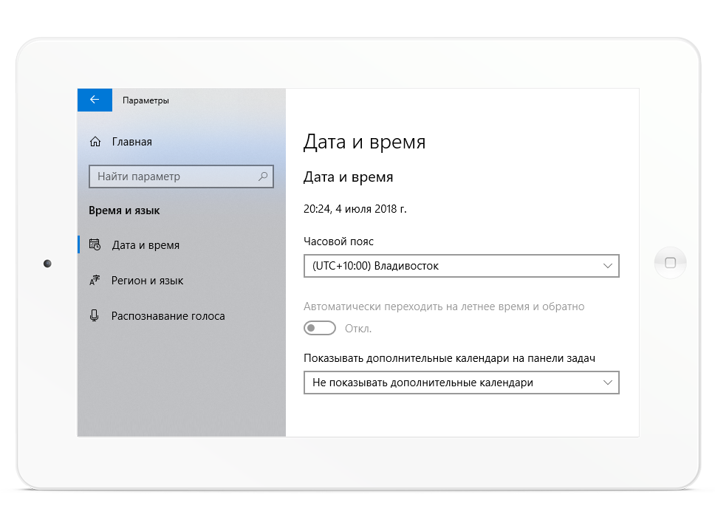Click the Найти параметр search field
715x531 pixels.
point(174,177)
